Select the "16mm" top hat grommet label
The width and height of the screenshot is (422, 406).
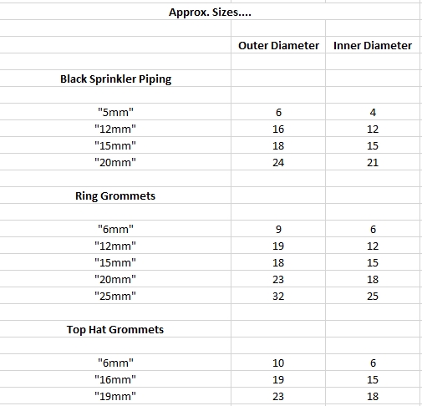pos(115,379)
